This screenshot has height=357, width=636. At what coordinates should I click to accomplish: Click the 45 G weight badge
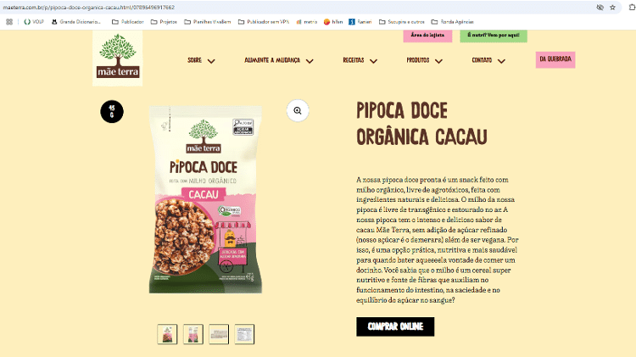(x=112, y=112)
